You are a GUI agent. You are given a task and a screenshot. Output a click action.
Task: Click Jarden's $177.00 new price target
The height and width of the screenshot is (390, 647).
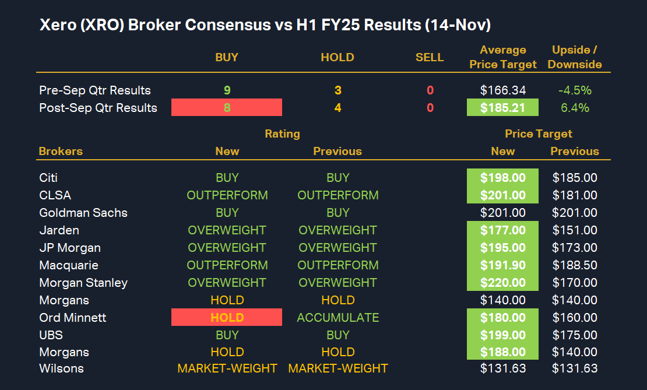pyautogui.click(x=502, y=230)
